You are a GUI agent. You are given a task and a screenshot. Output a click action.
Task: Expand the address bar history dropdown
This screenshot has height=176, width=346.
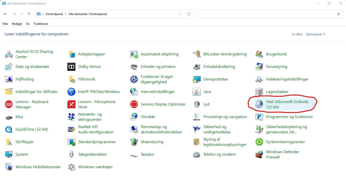(x=180, y=14)
